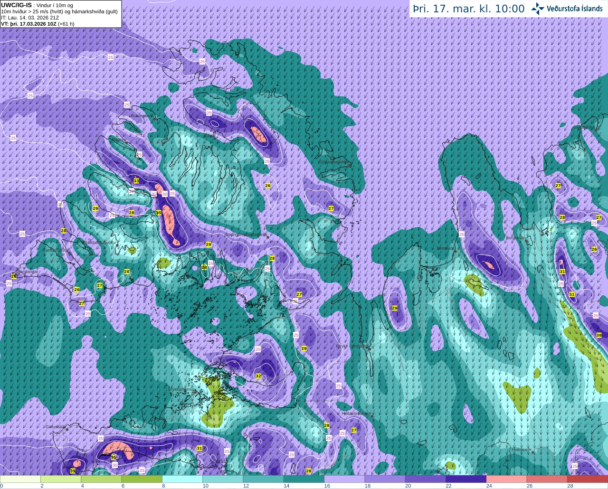This screenshot has height=489, width=608.
Task: Select the 10–12 m/s turquoise legend swatch
Action: (x=223, y=479)
